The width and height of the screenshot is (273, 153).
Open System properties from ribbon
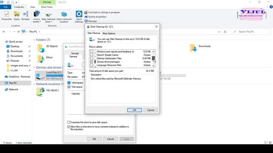point(96,17)
